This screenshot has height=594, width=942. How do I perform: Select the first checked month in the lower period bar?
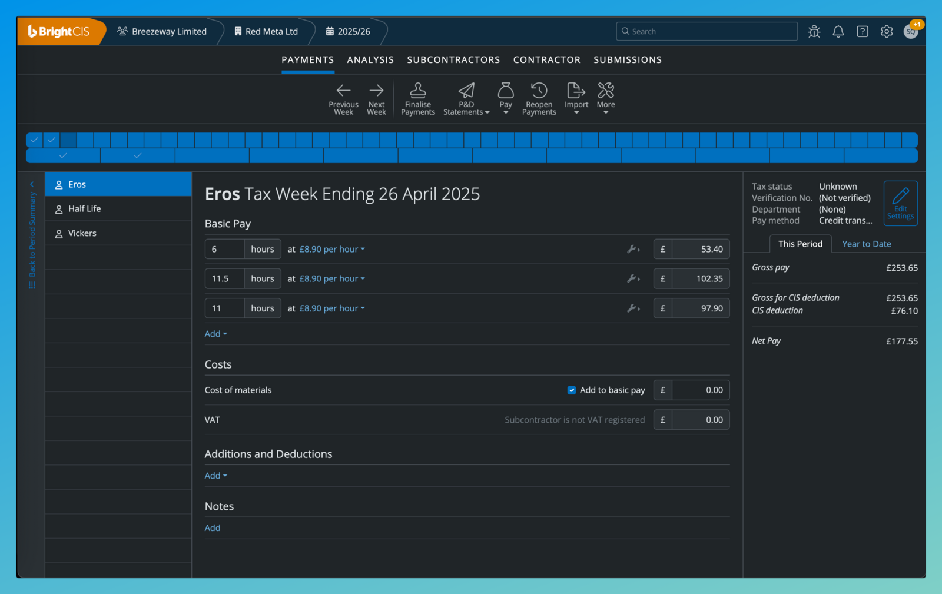[63, 156]
